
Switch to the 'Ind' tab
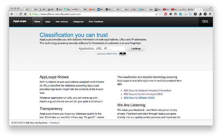117,9
